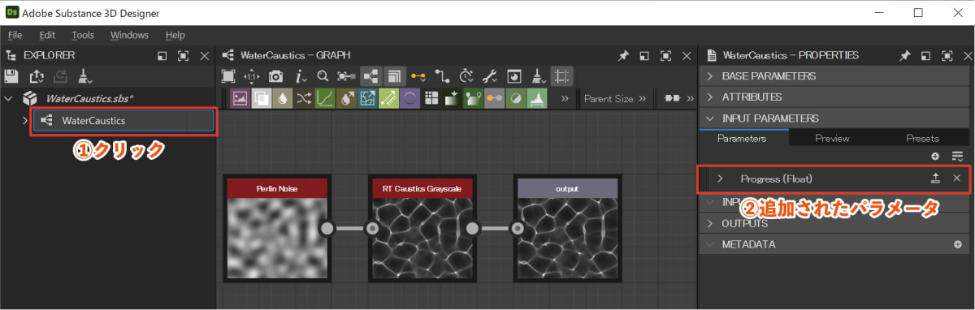Screen dimensions: 975x310
Task: Switch to the Preview tab
Action: coord(832,138)
